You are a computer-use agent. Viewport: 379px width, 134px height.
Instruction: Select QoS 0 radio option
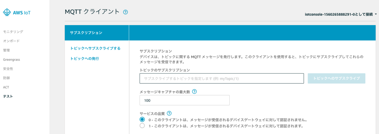tap(142, 120)
